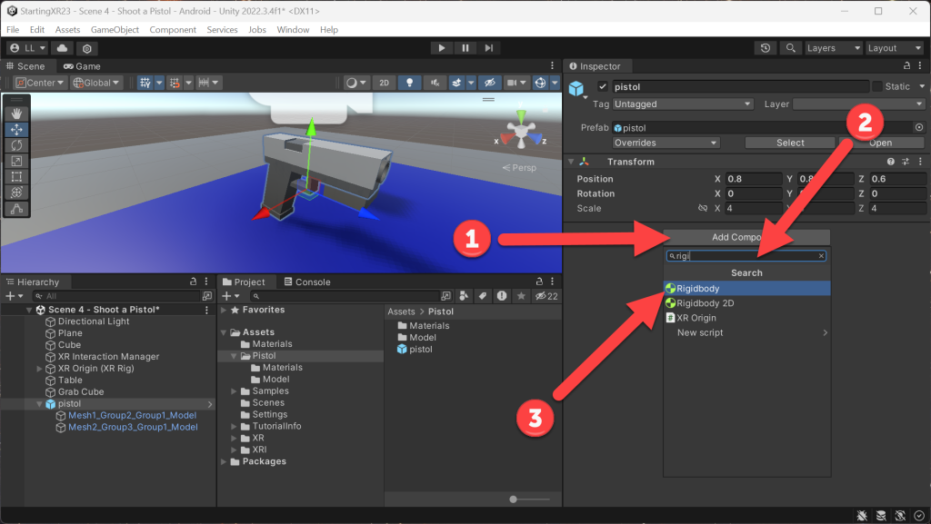Select the Rect tool

pos(16,177)
